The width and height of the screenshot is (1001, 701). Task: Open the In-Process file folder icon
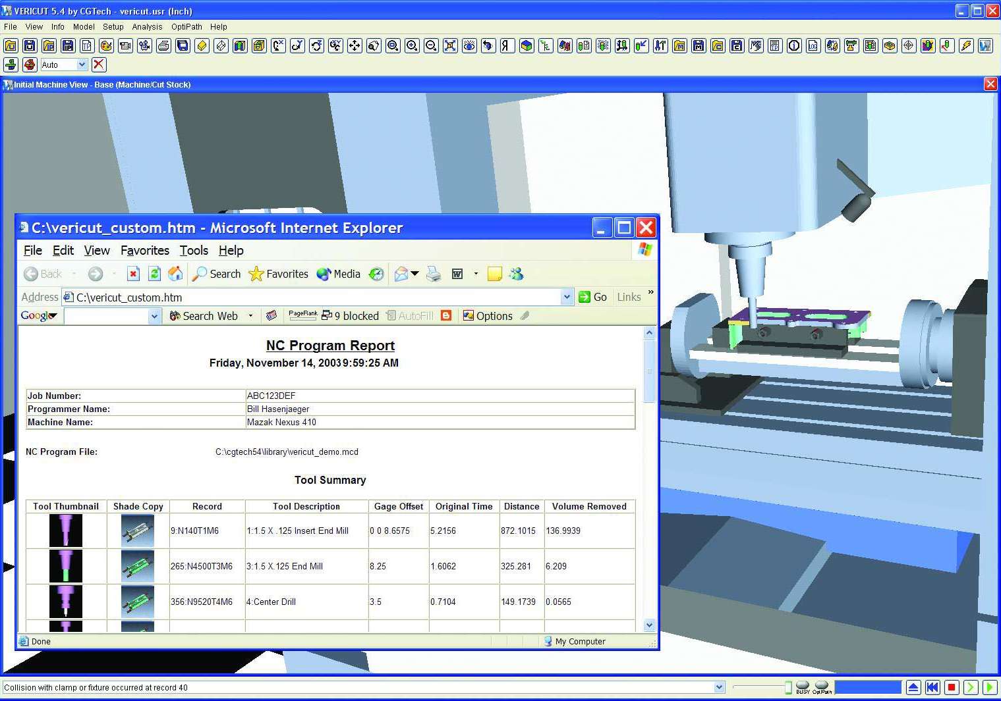49,45
